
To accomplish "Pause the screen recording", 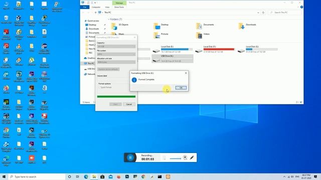I will [x=130, y=157].
